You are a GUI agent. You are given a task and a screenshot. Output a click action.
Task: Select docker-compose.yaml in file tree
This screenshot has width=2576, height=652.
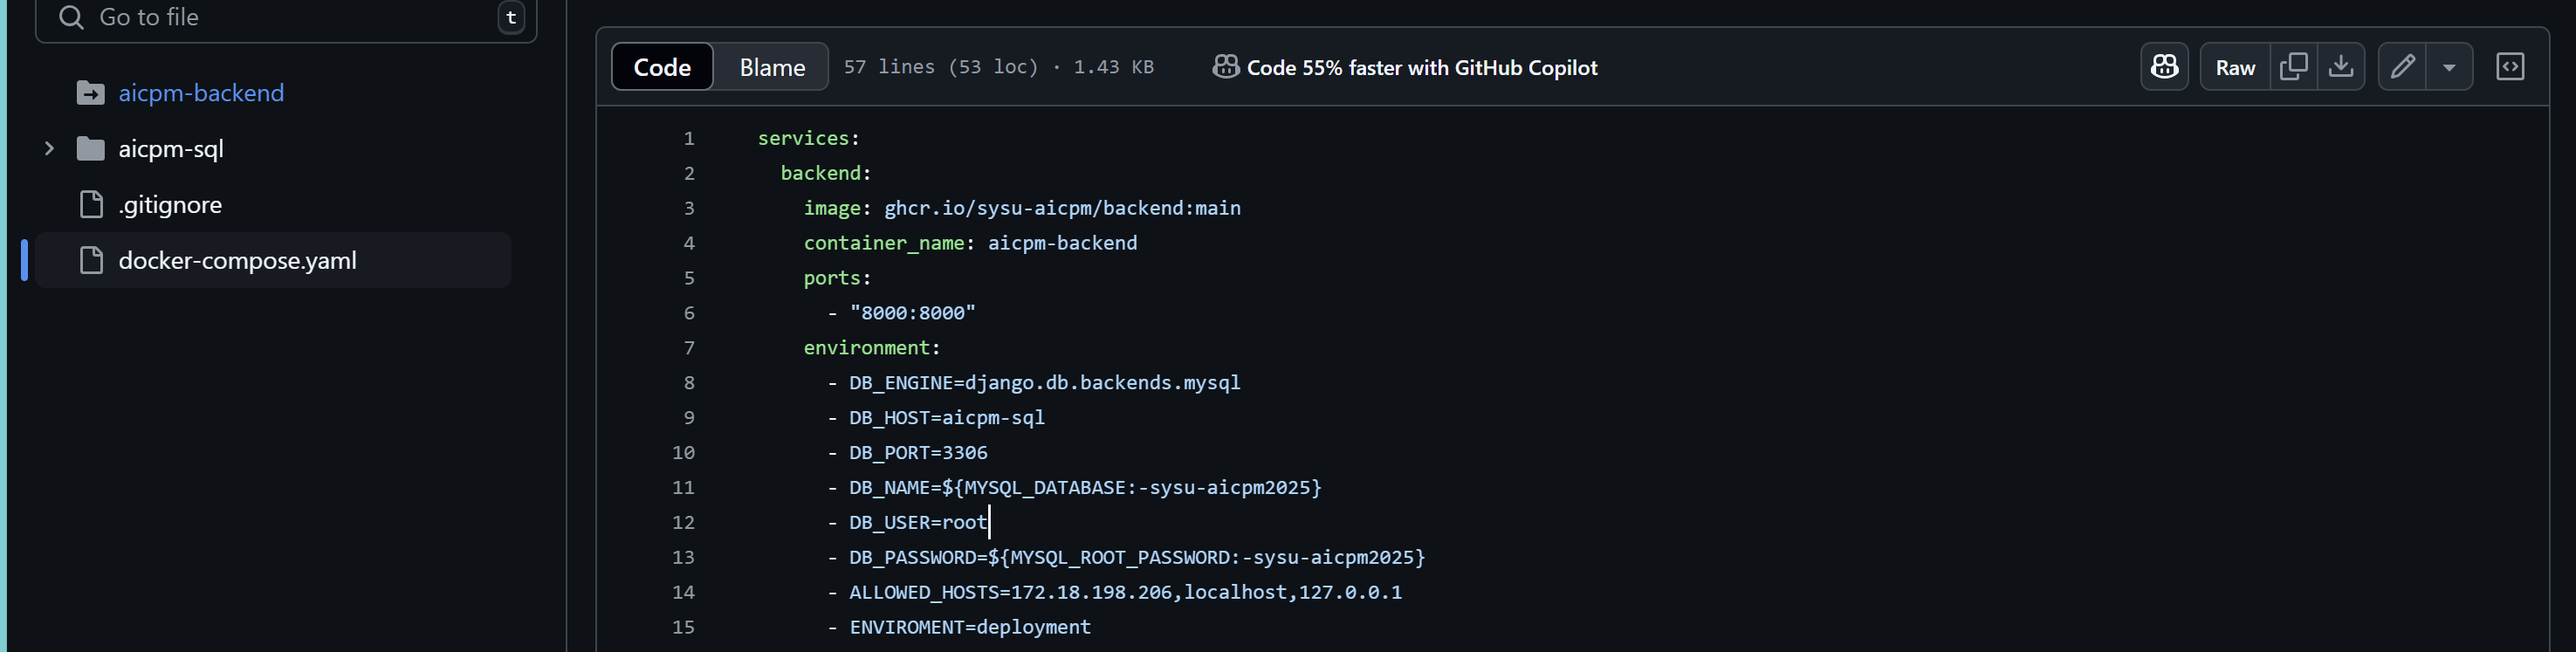pos(273,260)
